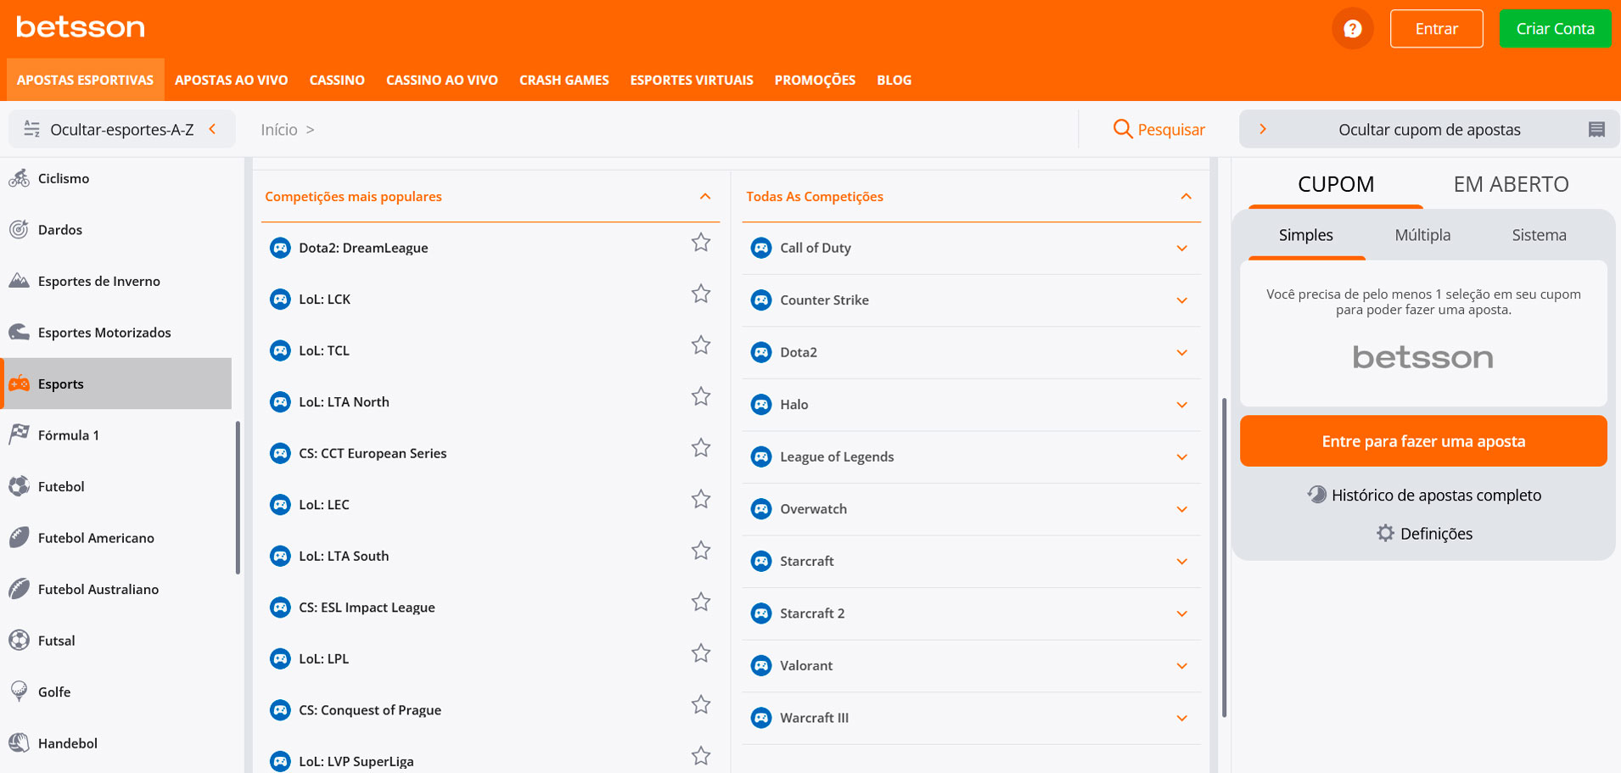Star the CS: CCT European Series
The width and height of the screenshot is (1621, 773).
tap(700, 448)
